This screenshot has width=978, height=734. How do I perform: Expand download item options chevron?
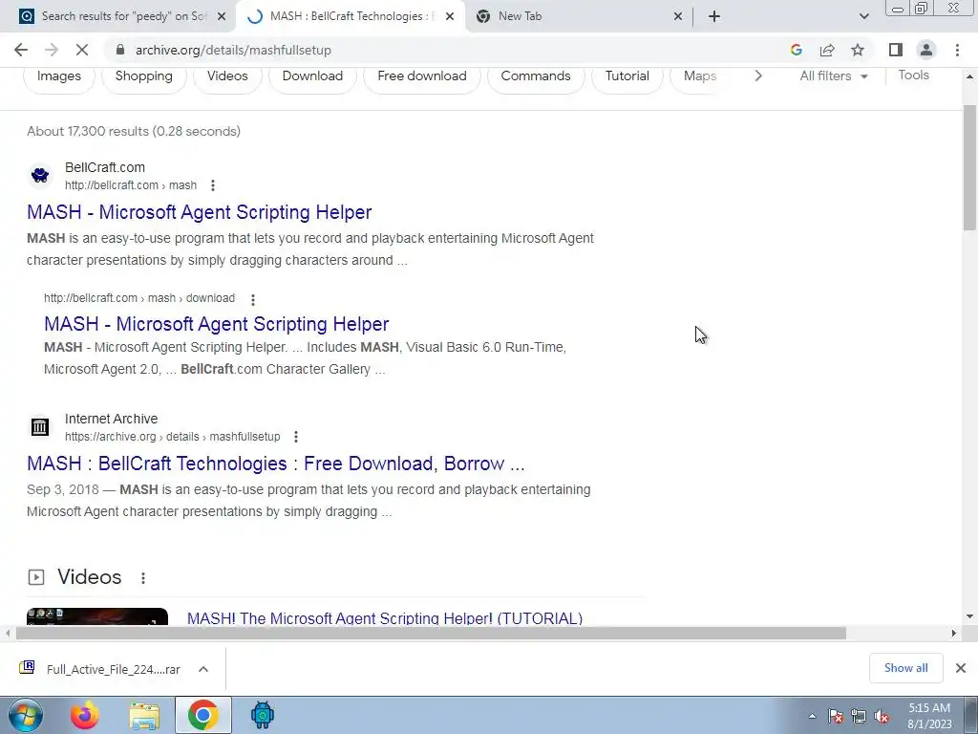click(x=203, y=669)
